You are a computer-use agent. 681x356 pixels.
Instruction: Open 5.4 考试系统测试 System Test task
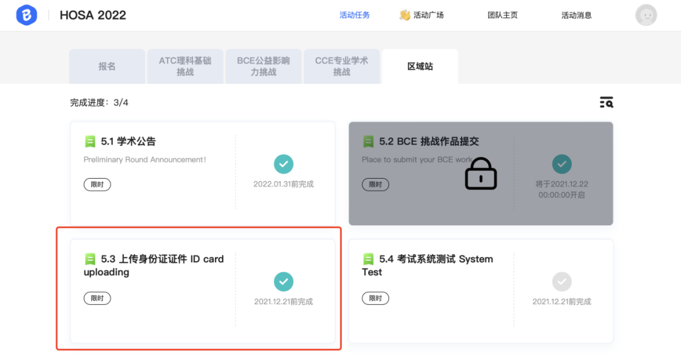point(428,266)
